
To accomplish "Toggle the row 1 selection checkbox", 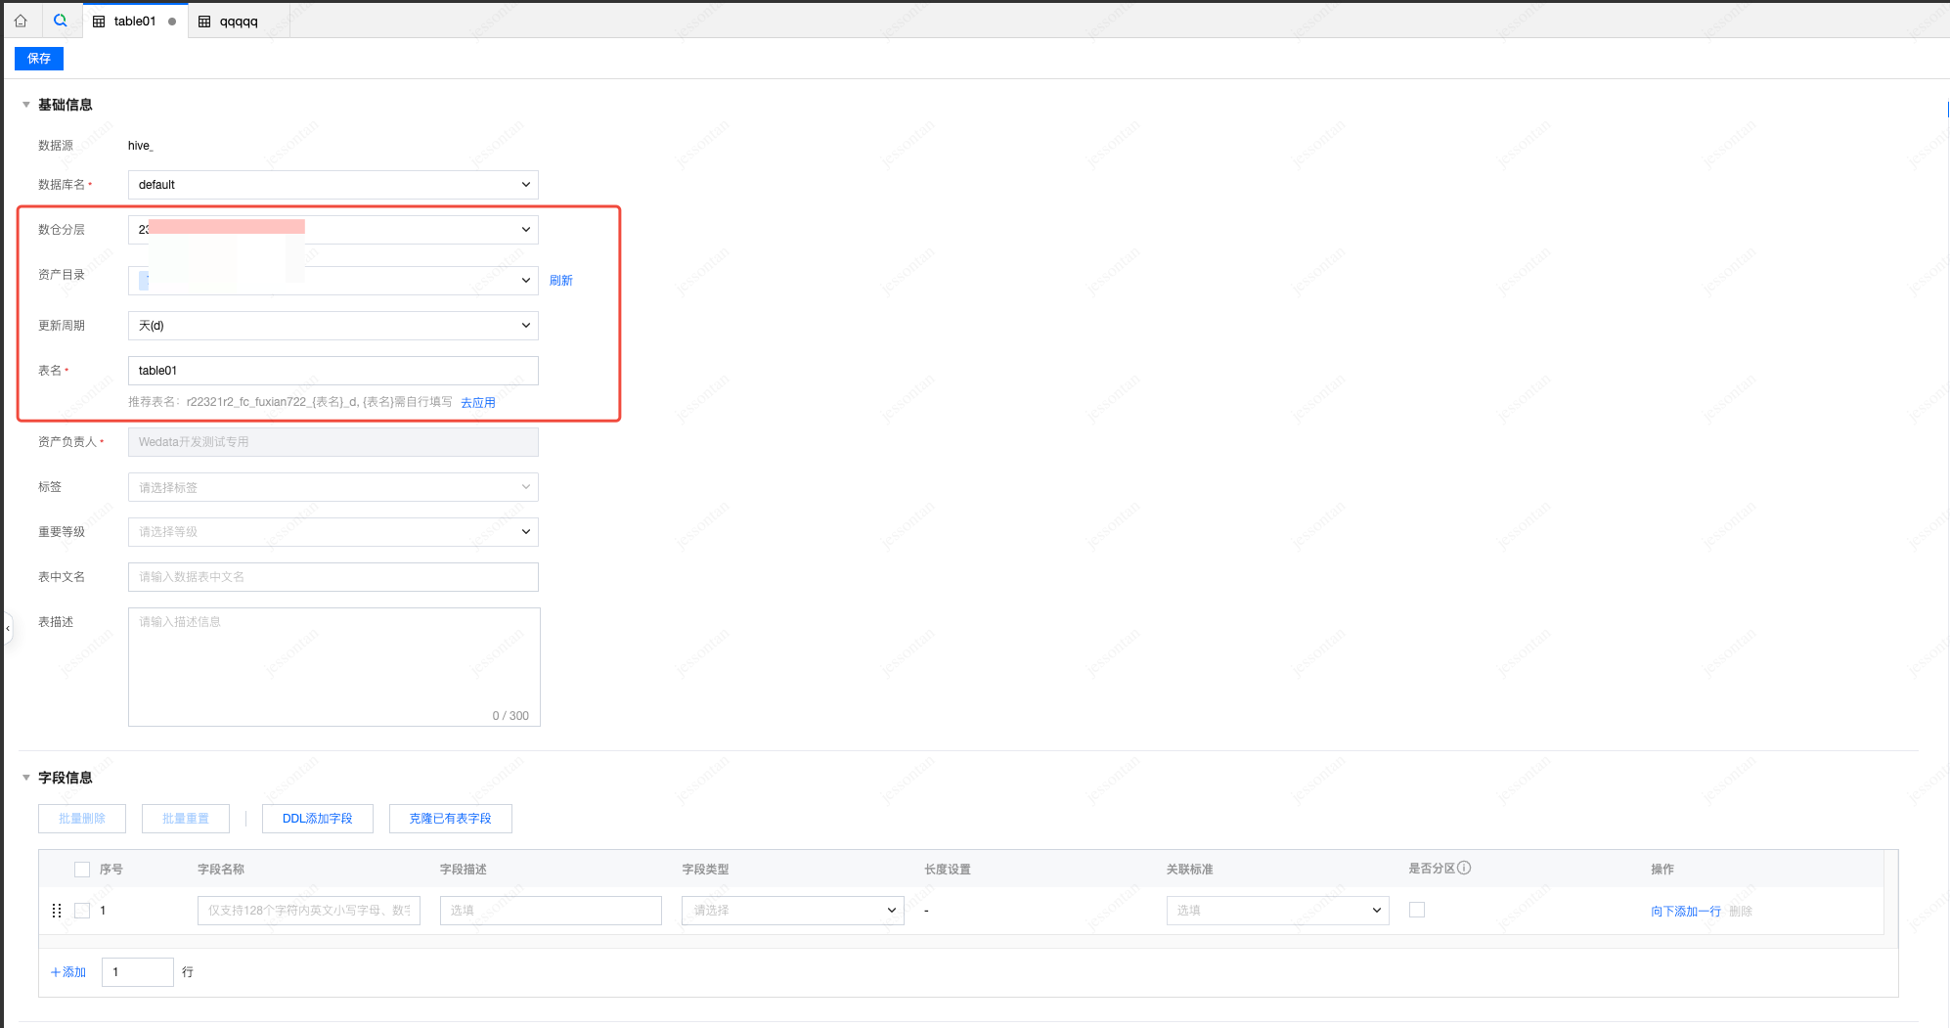I will coord(82,911).
